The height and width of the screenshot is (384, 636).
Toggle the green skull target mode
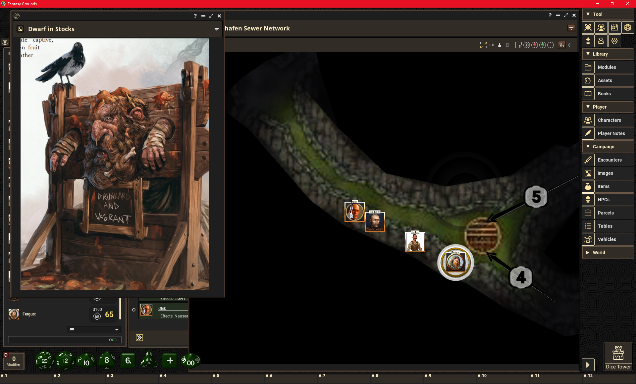[x=543, y=45]
